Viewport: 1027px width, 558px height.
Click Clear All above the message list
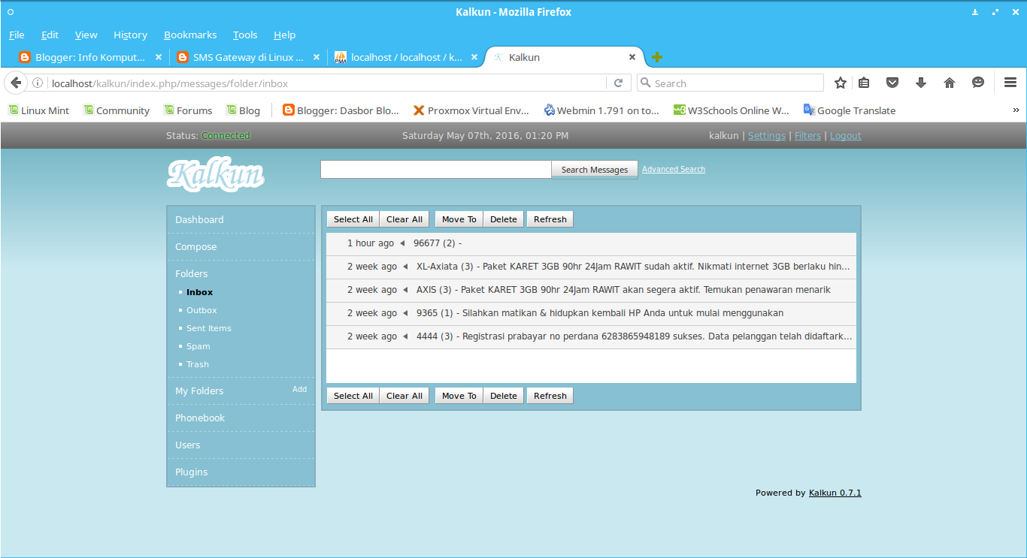pyautogui.click(x=404, y=219)
